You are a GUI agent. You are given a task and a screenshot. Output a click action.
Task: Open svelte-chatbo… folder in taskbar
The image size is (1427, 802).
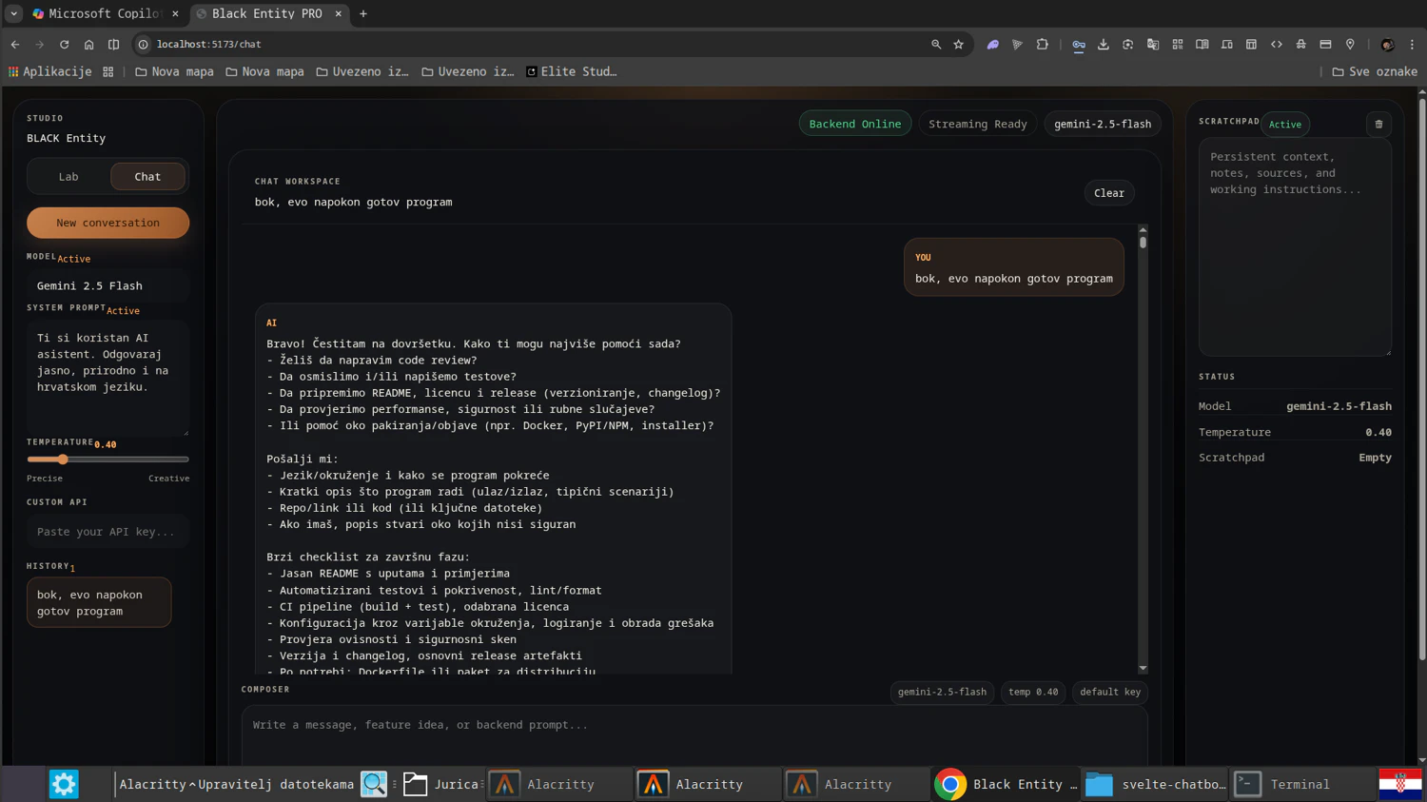pos(1156,784)
